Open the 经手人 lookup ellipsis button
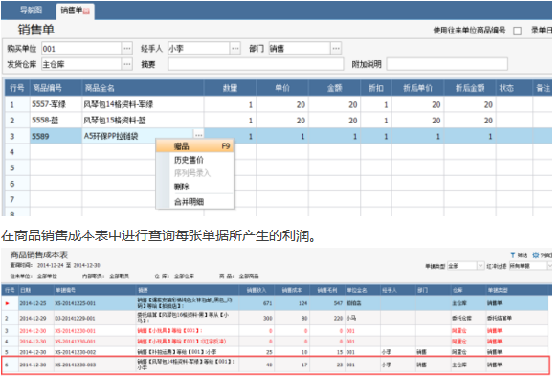This screenshot has height=376, width=559. [x=235, y=48]
